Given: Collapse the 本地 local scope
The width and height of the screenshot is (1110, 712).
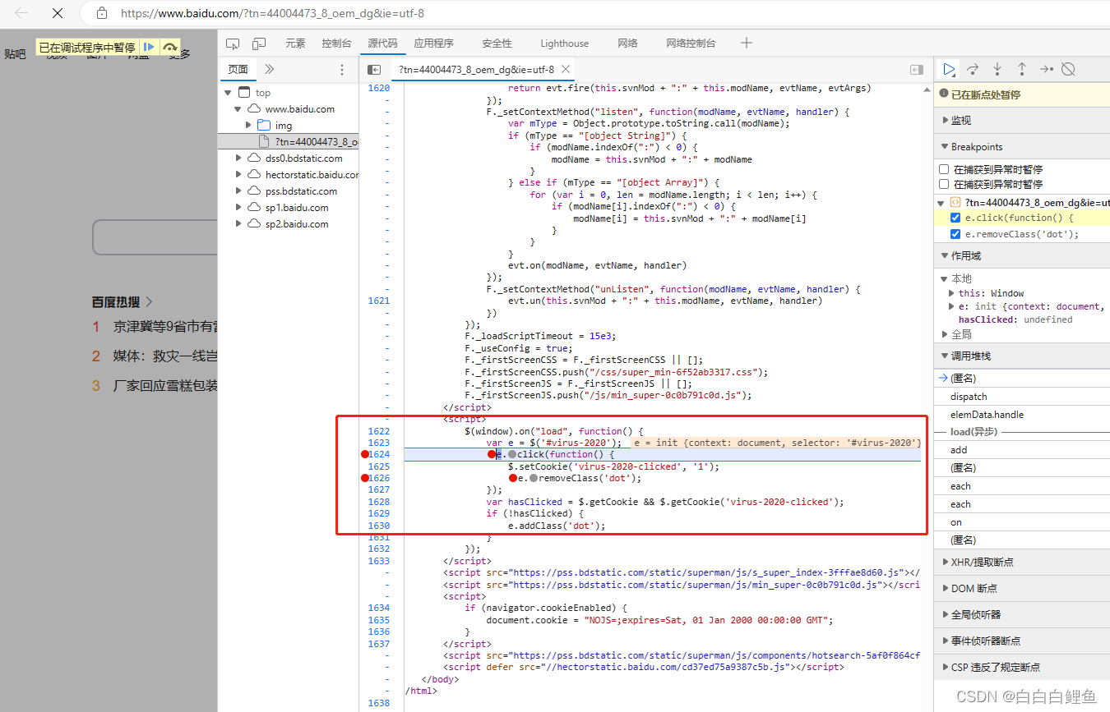Looking at the screenshot, I should [x=945, y=279].
